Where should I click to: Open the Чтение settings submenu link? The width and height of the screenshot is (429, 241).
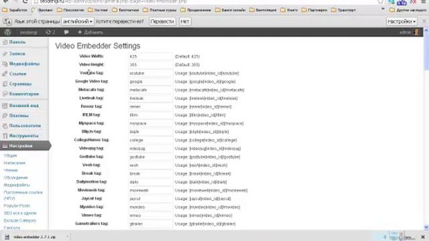coord(11,170)
